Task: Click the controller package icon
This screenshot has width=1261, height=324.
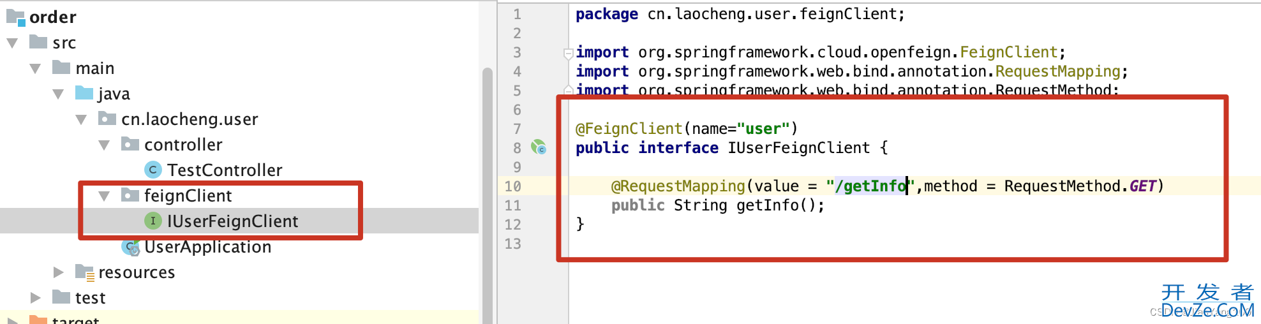Action: coord(130,144)
